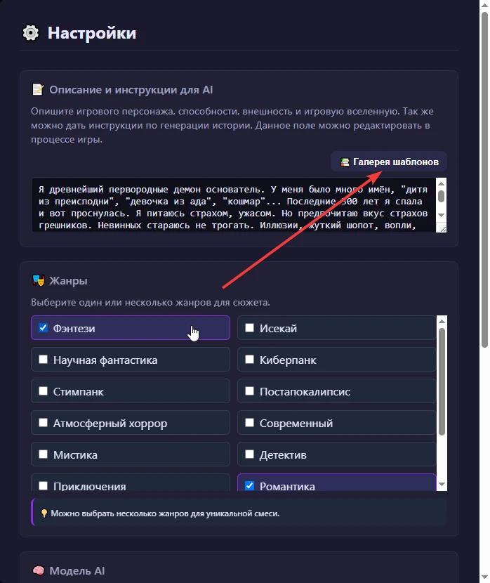Click the Описание и инструкции для AI heading
The width and height of the screenshot is (490, 583).
pyautogui.click(x=131, y=90)
